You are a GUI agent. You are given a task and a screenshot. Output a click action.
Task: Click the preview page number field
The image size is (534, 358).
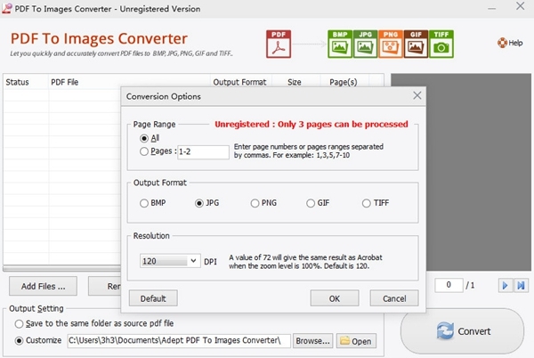pyautogui.click(x=449, y=285)
